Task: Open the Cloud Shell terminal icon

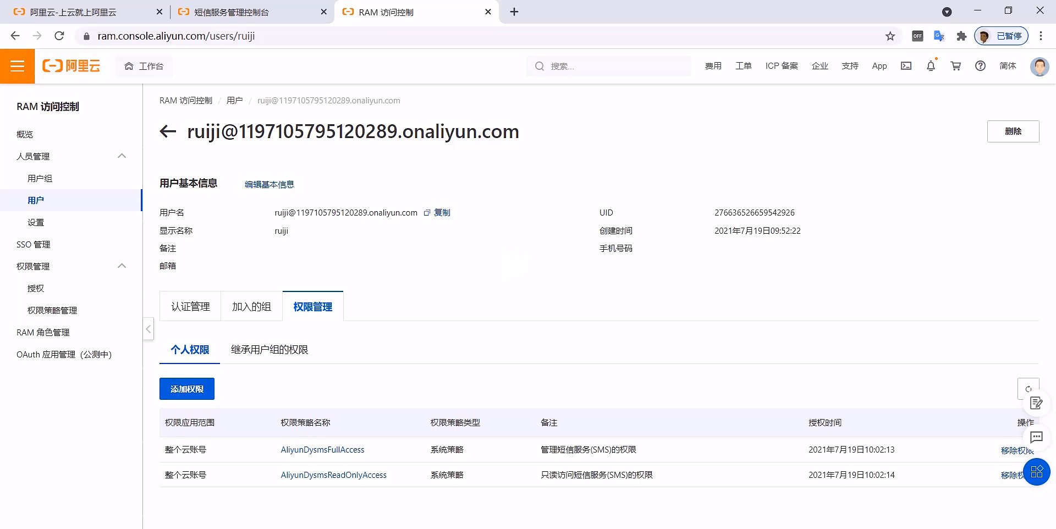Action: click(906, 66)
